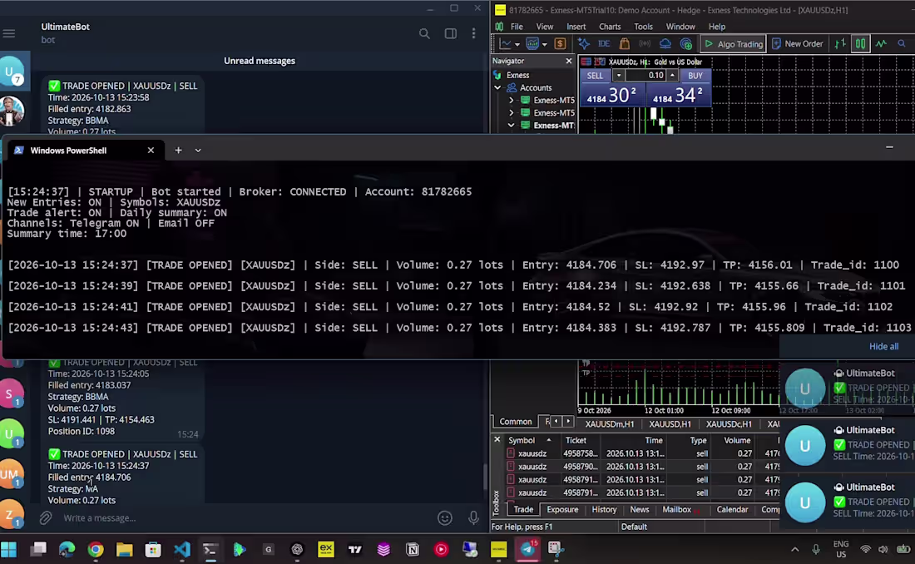Click the Telegram message input field
Image resolution: width=915 pixels, height=564 pixels.
click(245, 518)
